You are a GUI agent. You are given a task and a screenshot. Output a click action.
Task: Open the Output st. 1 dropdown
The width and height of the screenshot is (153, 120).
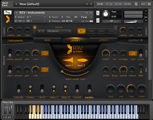point(31,17)
